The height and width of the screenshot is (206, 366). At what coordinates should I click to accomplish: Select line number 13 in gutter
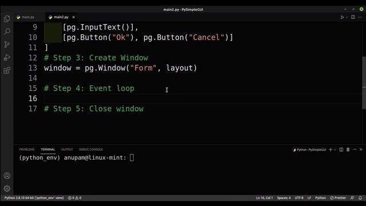coord(33,68)
